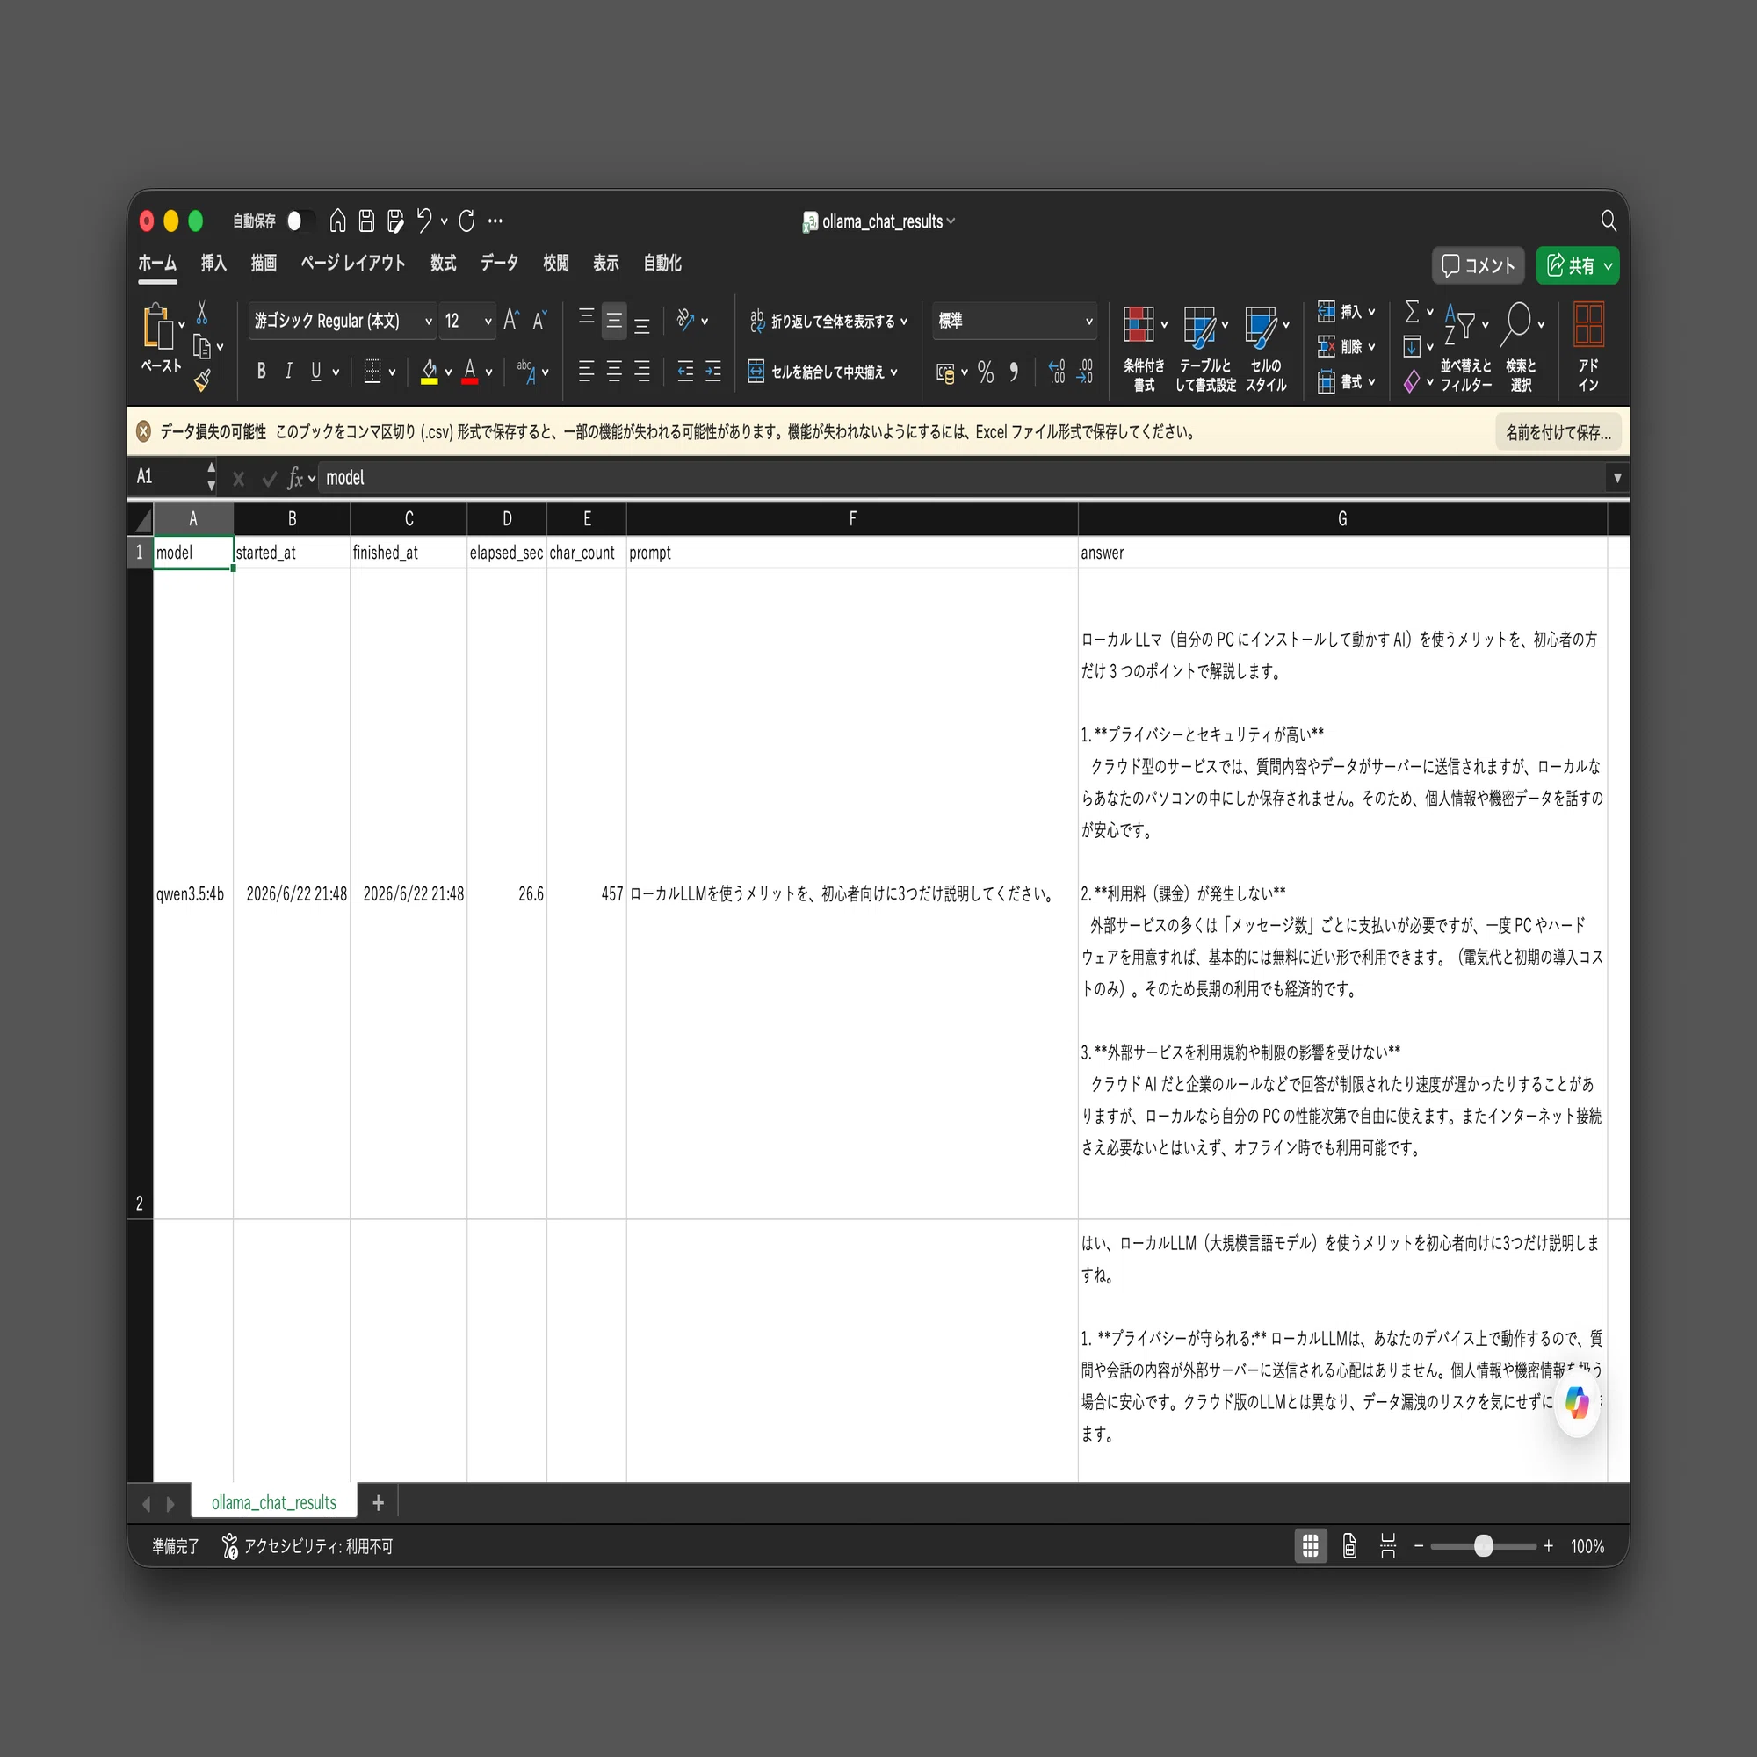The height and width of the screenshot is (1757, 1757).
Task: Open the 共有 share dropdown arrow
Action: (1608, 265)
